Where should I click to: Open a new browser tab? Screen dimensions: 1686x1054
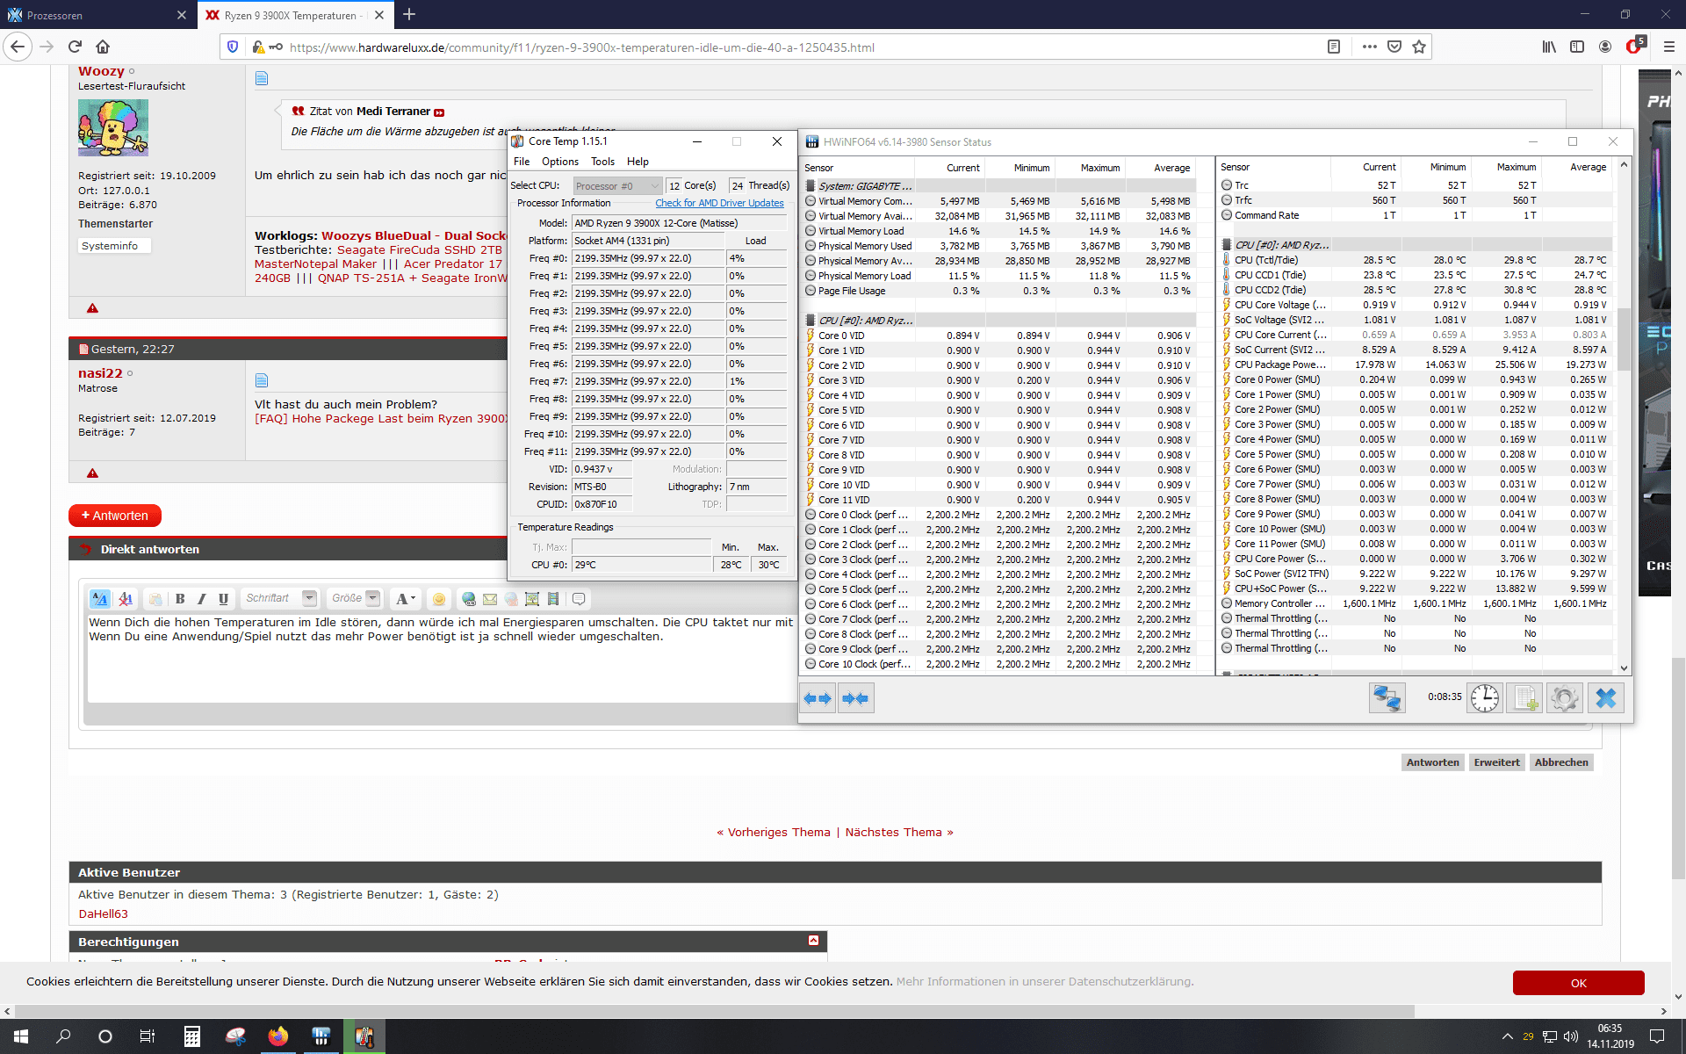[409, 14]
